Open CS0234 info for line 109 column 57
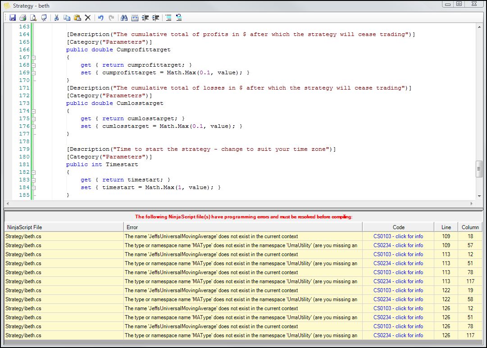The width and height of the screenshot is (487, 348). [398, 245]
